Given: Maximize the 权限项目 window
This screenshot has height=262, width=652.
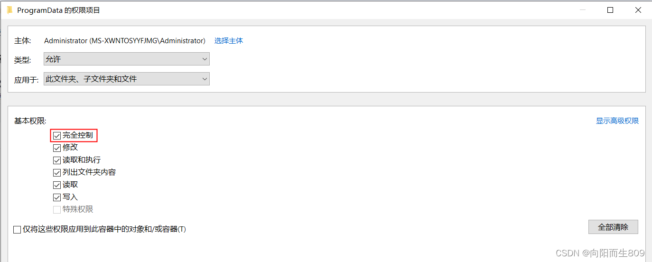Looking at the screenshot, I should pyautogui.click(x=610, y=10).
